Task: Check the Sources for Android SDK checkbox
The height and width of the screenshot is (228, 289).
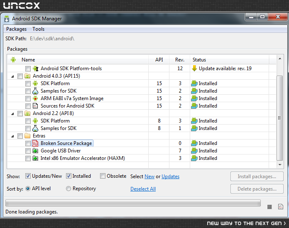Action: click(28, 106)
